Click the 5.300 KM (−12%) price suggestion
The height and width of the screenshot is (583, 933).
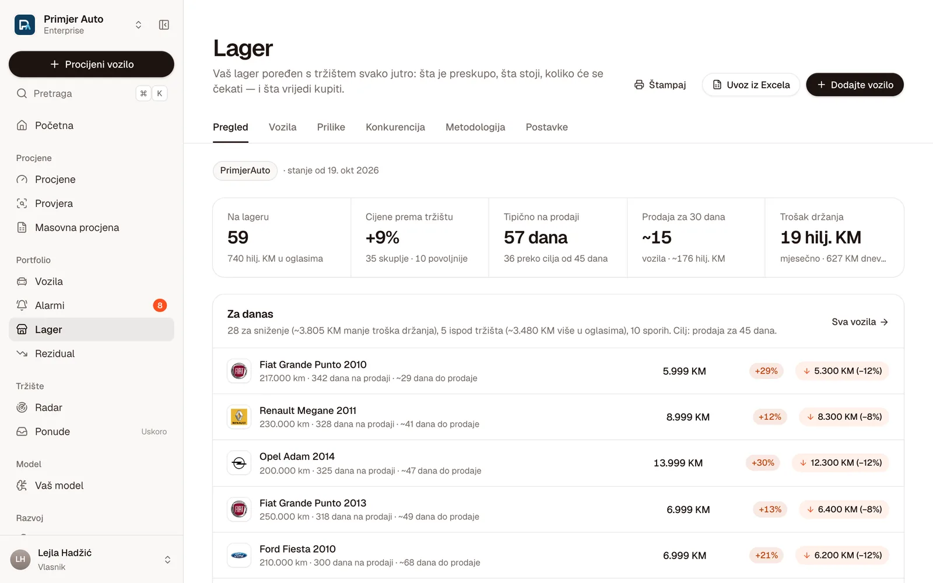click(x=842, y=371)
